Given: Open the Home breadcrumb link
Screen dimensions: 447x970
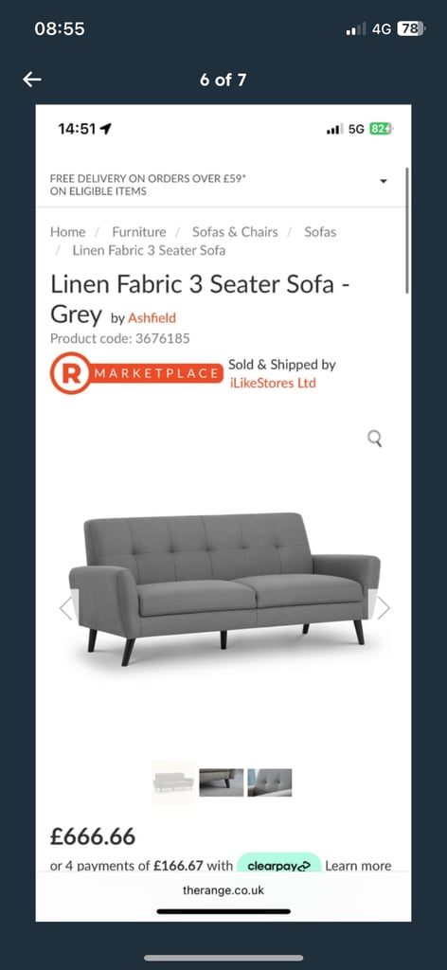Looking at the screenshot, I should coord(67,232).
